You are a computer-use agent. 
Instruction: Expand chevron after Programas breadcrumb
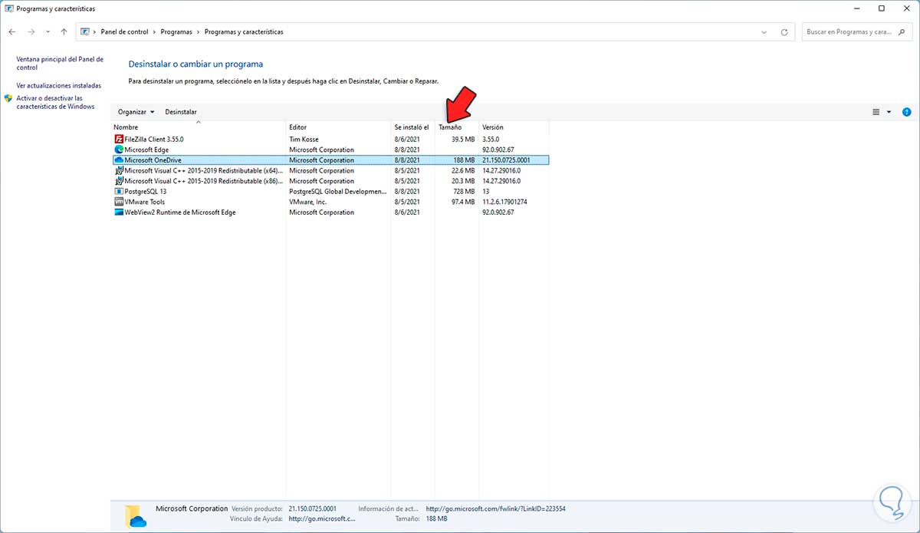(199, 32)
